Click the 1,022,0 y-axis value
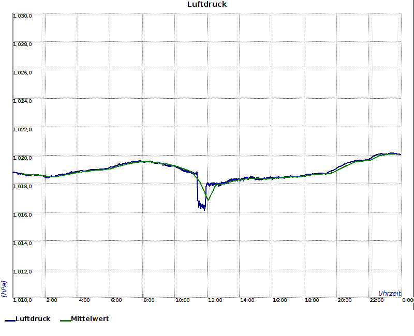Viewport: 414px width, 336px height. coord(22,130)
